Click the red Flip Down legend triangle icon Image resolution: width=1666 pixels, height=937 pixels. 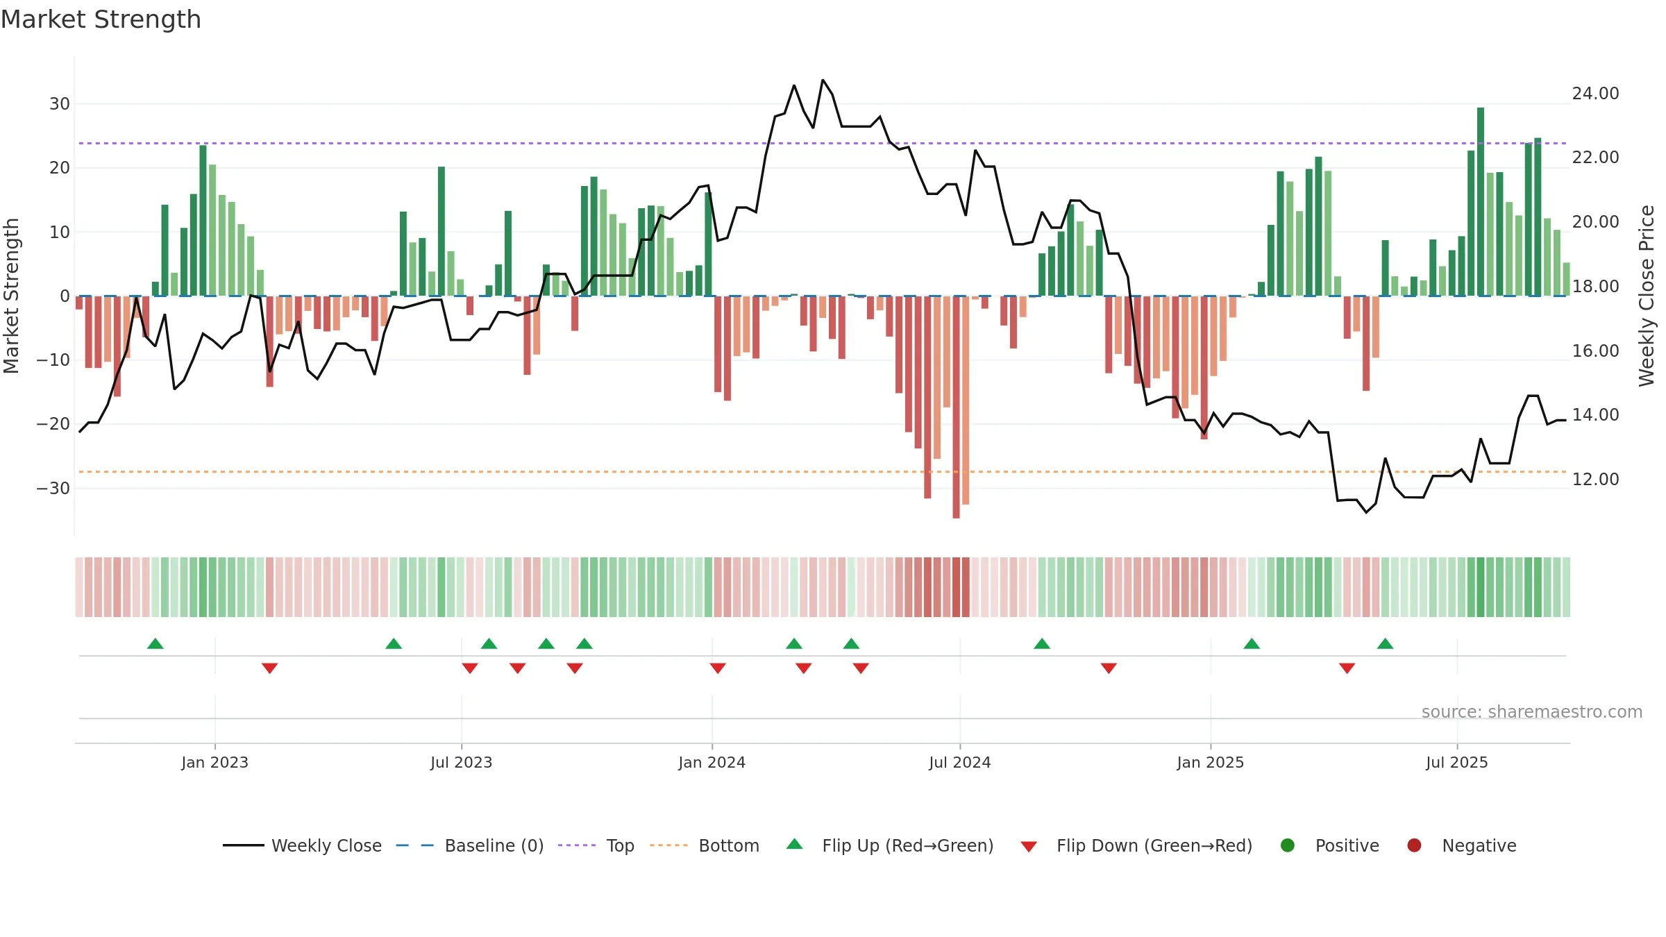coord(1029,847)
